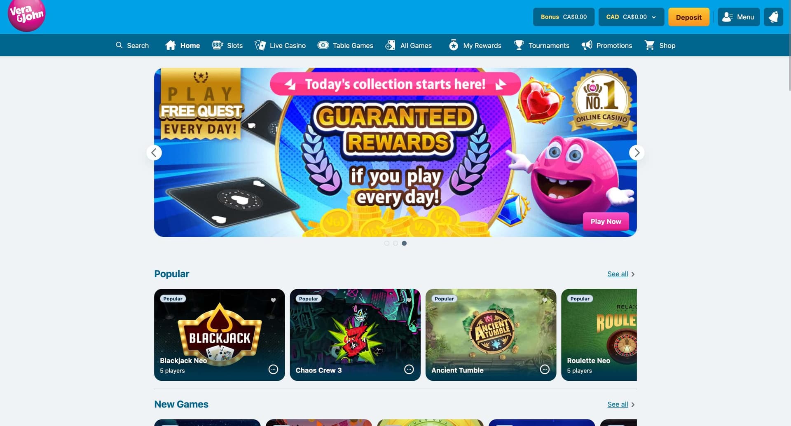Select the second carousel dot indicator

click(395, 243)
